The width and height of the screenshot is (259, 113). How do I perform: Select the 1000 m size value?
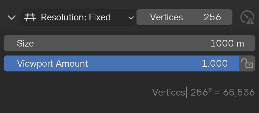coord(227,43)
